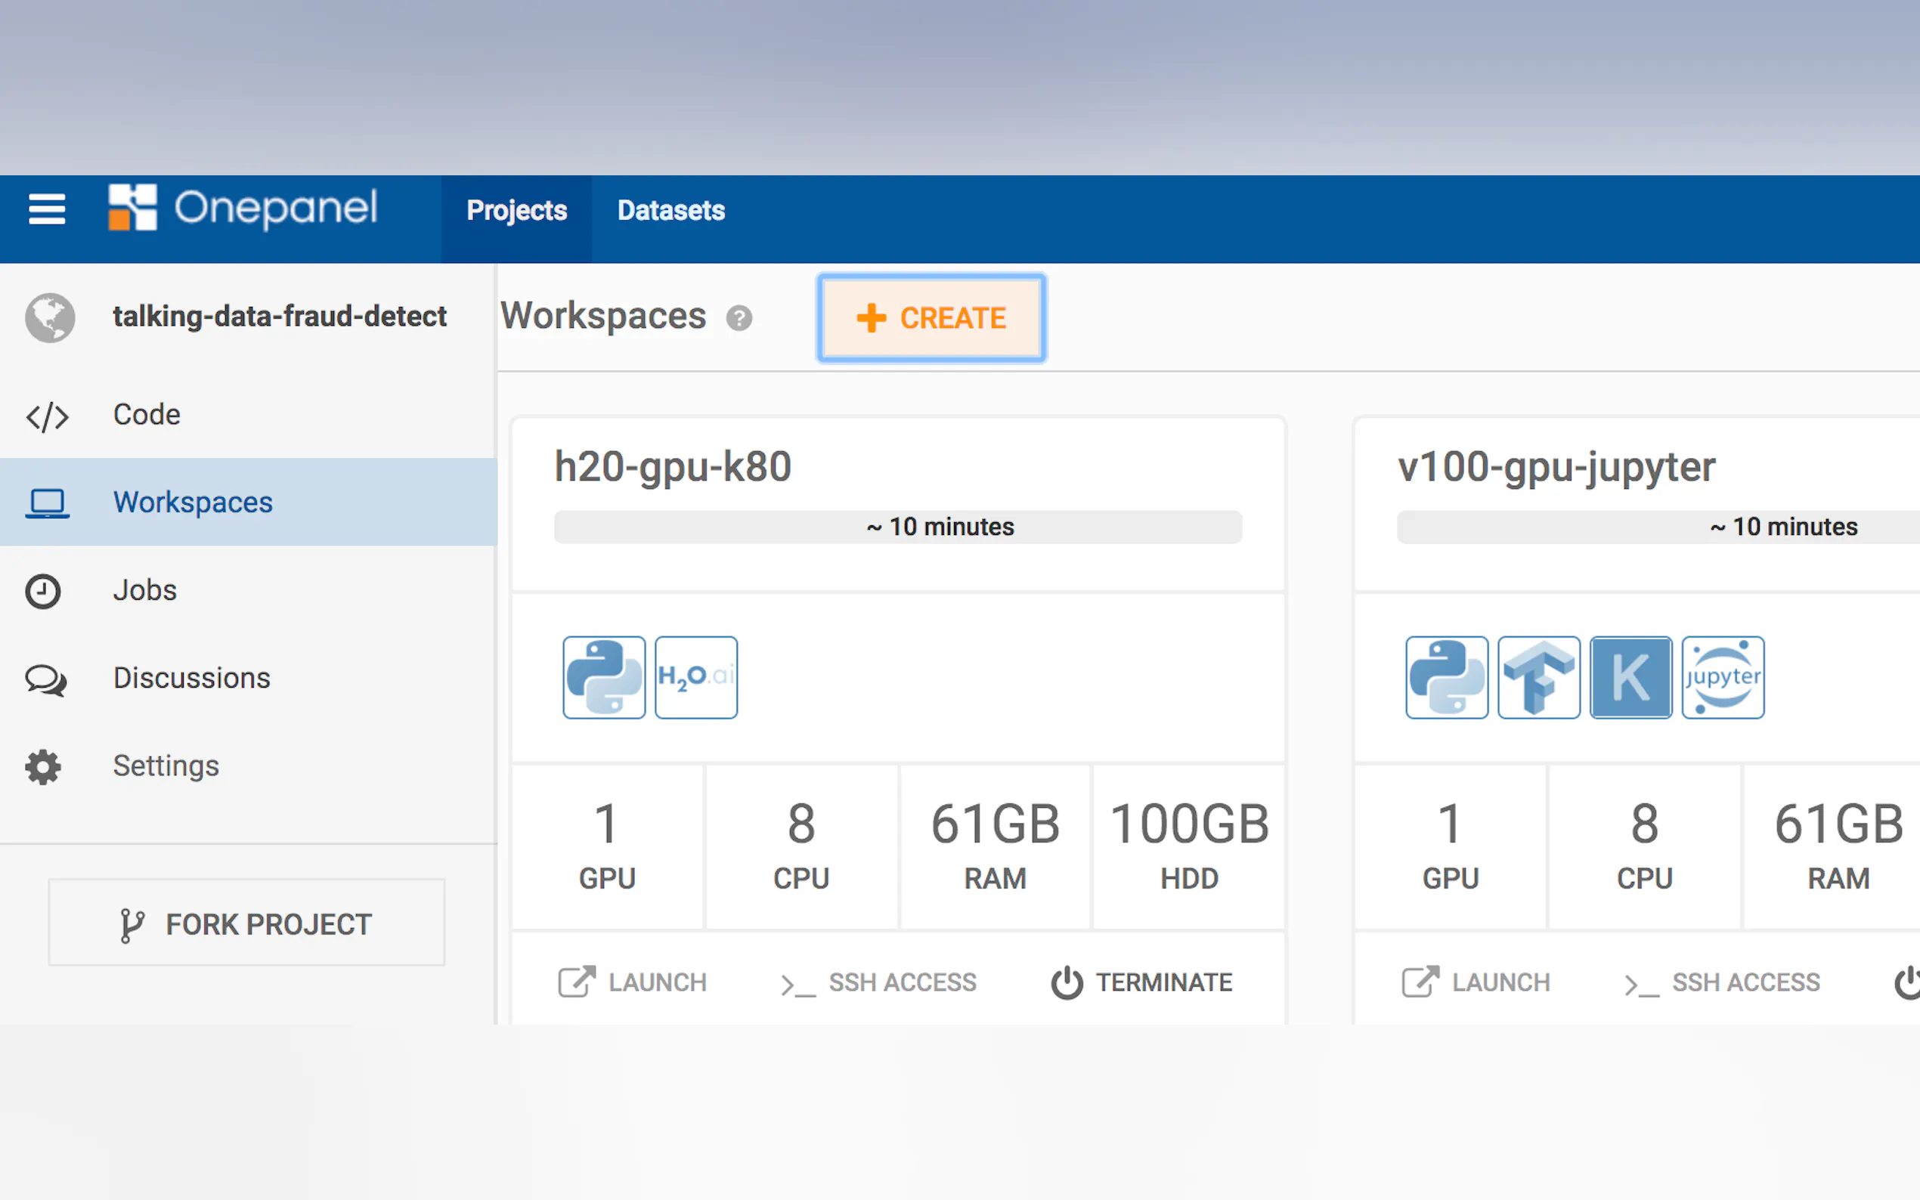Open the Projects tab
1920x1200 pixels.
(x=516, y=210)
